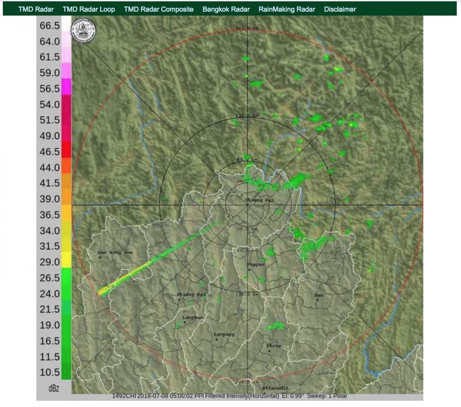The height and width of the screenshot is (407, 461).
Task: Select the Lamphun city marker
Action: (x=185, y=323)
